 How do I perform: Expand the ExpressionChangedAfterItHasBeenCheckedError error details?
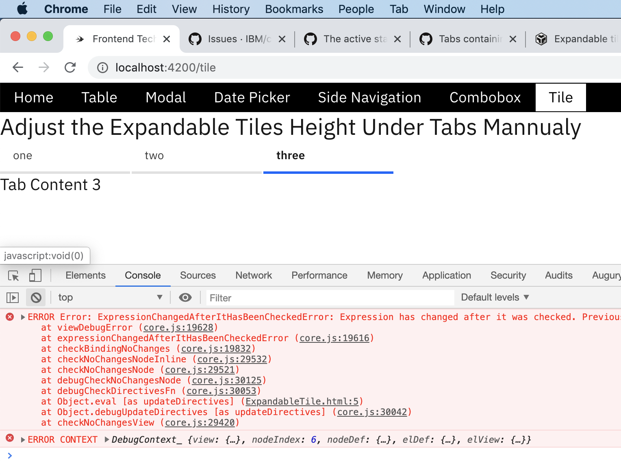click(x=22, y=317)
